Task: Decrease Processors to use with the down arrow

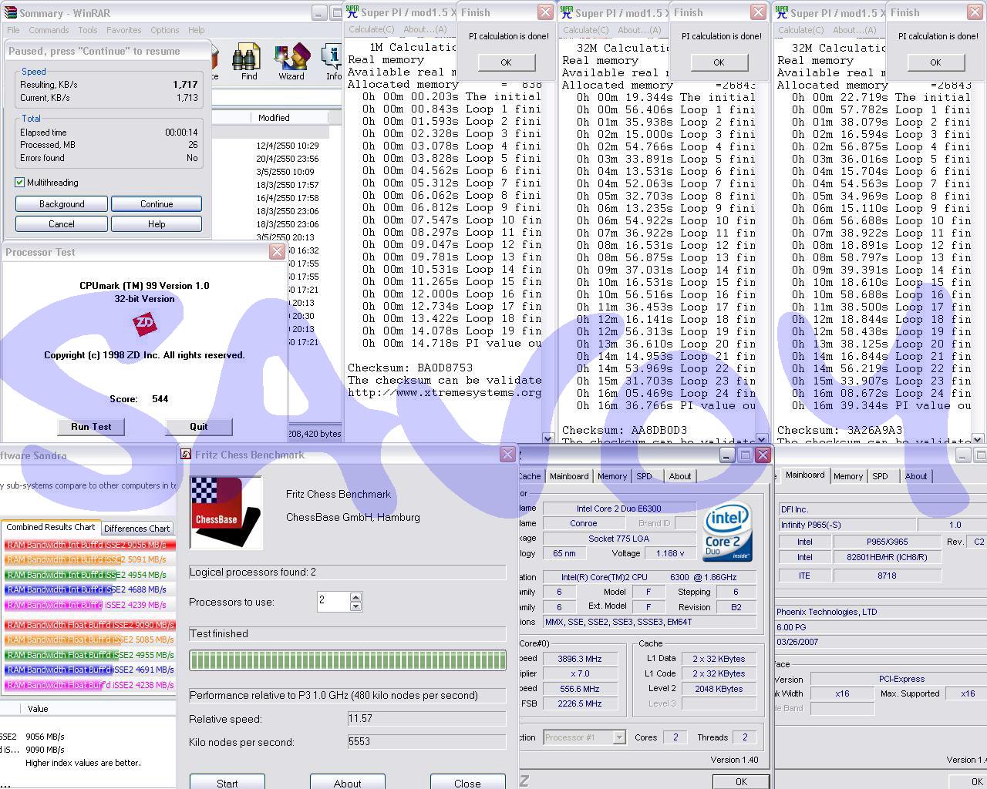Action: [x=355, y=606]
